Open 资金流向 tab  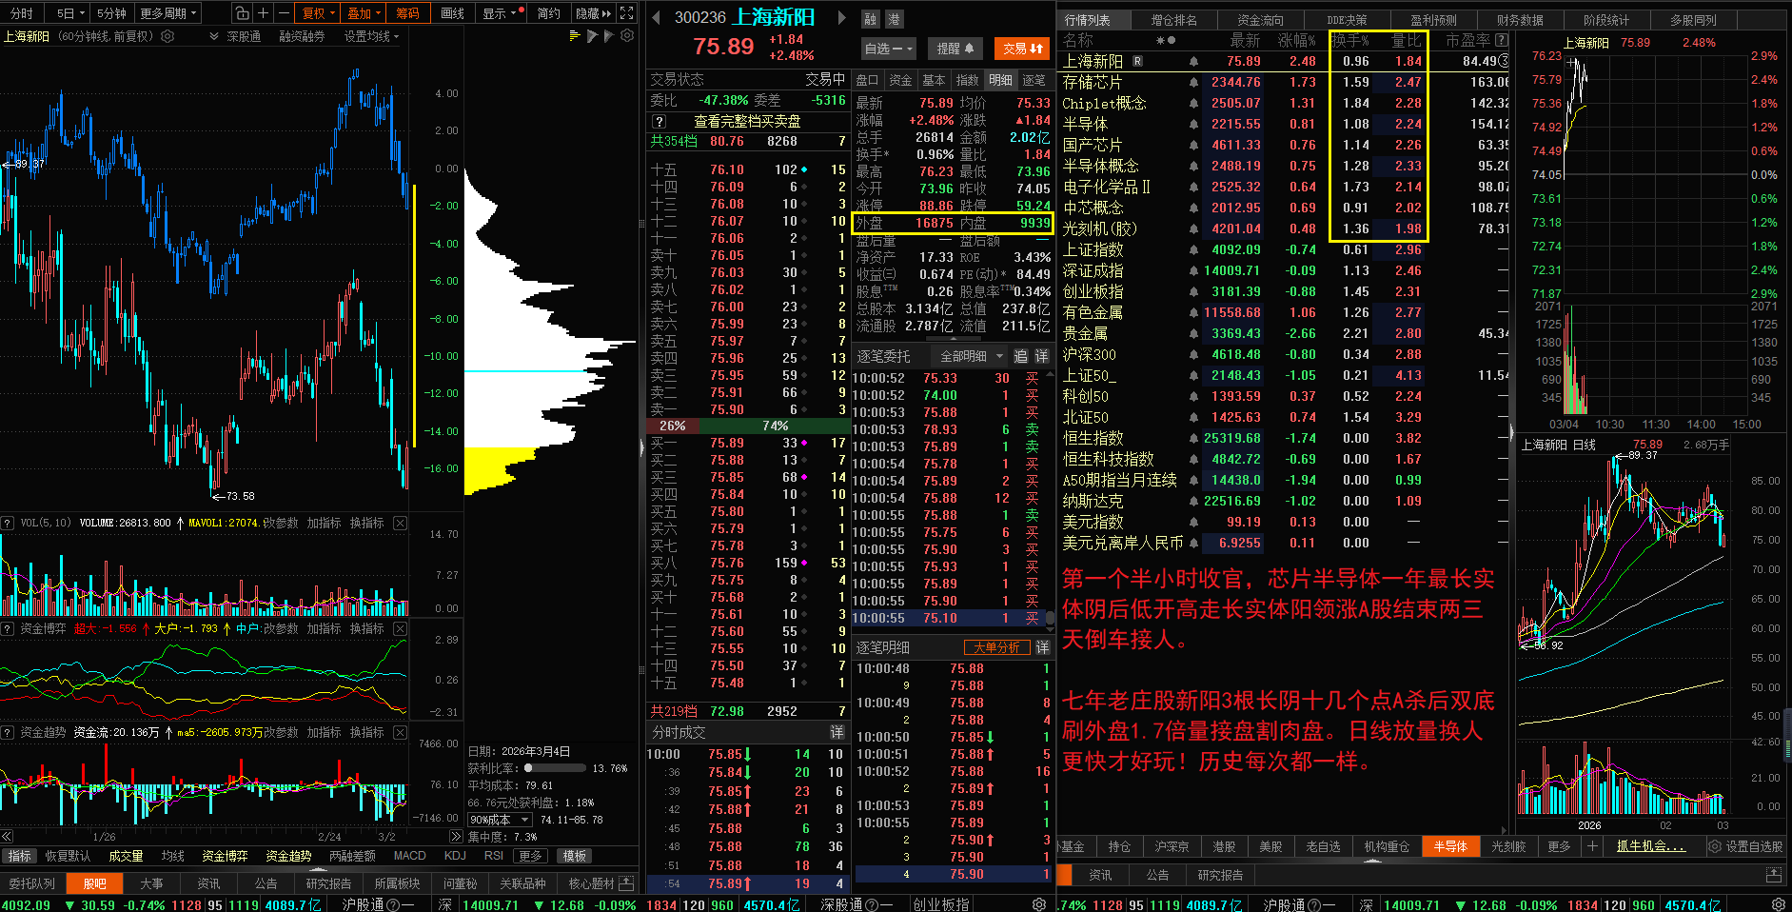pos(1260,20)
